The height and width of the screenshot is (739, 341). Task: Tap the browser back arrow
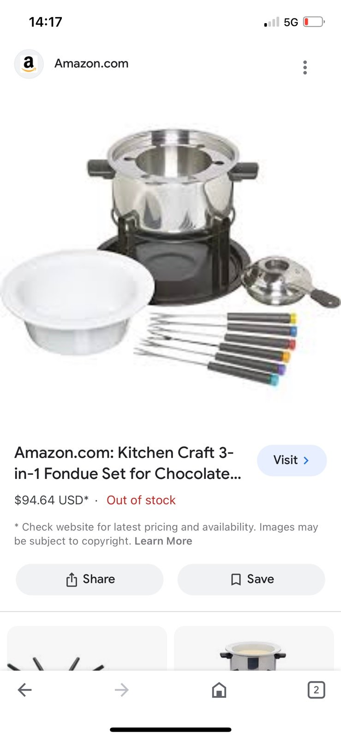(24, 690)
